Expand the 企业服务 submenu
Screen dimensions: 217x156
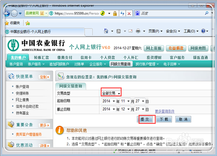(98, 64)
